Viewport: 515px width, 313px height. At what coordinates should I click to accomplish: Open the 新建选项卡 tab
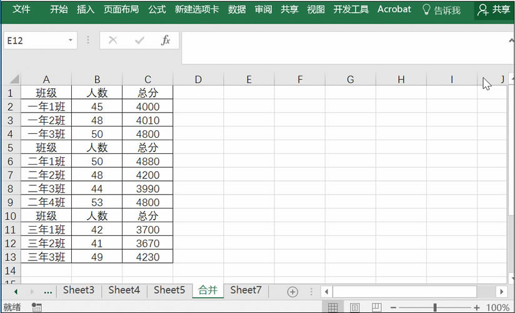(197, 9)
